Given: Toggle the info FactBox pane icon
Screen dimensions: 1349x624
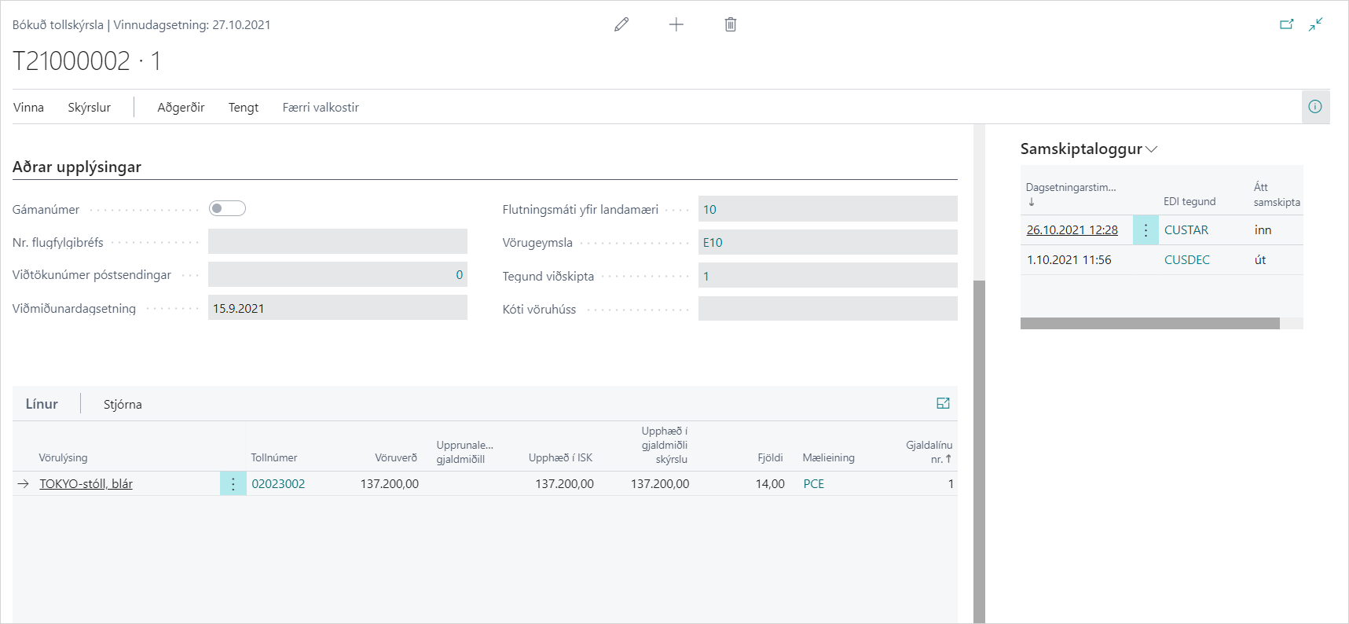Looking at the screenshot, I should point(1314,107).
